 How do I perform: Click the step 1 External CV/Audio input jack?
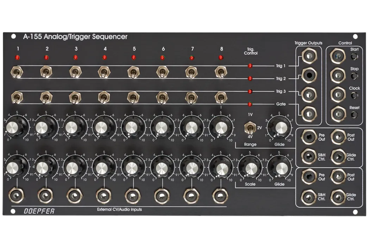tap(17, 195)
